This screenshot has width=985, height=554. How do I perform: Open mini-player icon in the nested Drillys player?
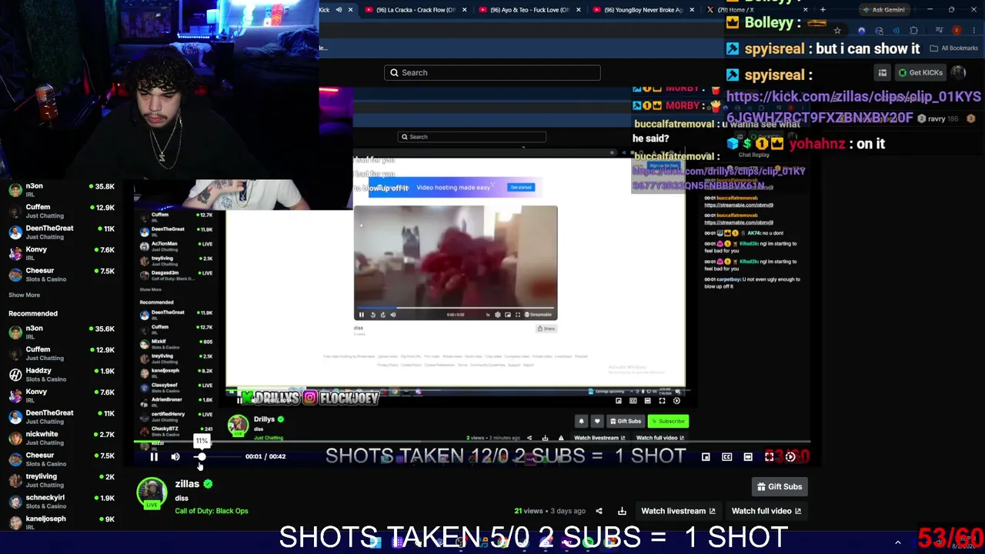[618, 401]
